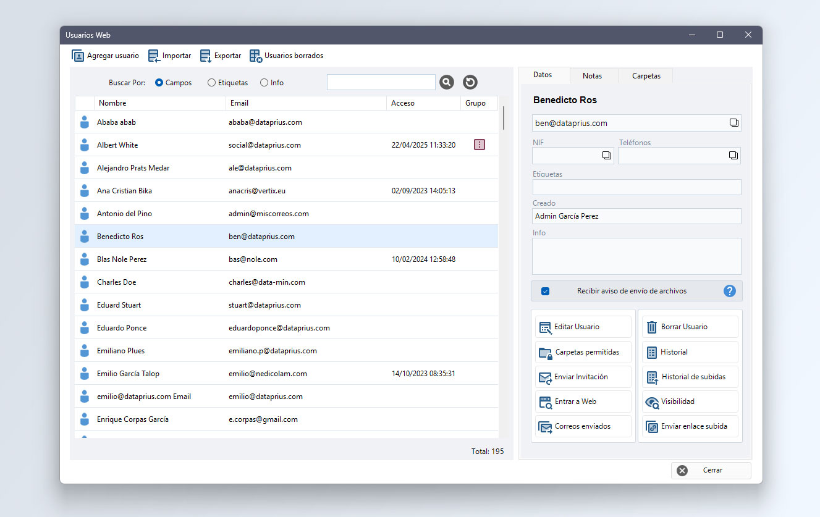Click the Cerrar button
Image resolution: width=820 pixels, height=517 pixels.
[x=711, y=471]
